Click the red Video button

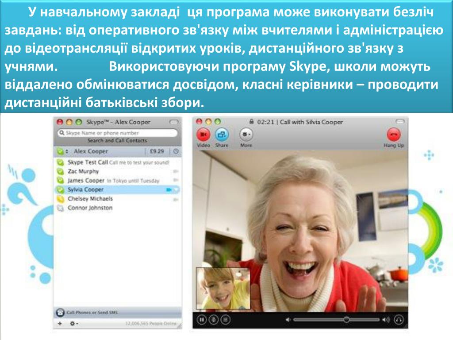pyautogui.click(x=203, y=135)
